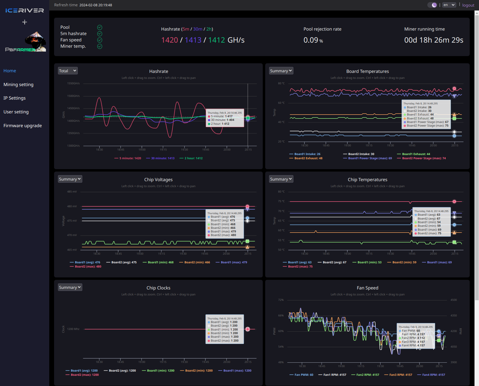The image size is (479, 386).
Task: Open the Chip Clocks Summary dropdown
Action: point(70,287)
